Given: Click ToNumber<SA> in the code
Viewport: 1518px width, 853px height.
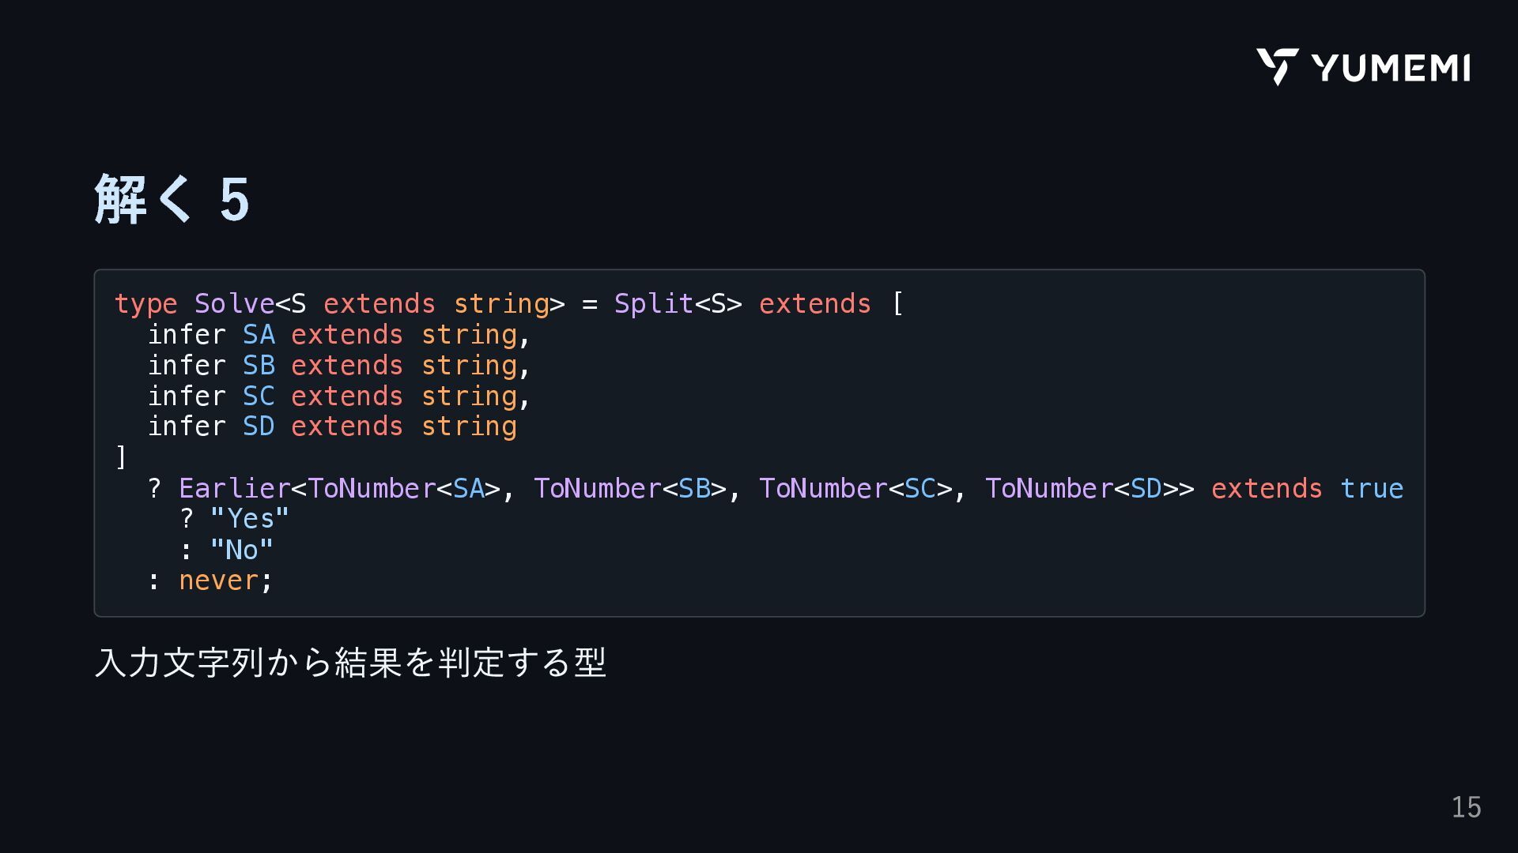Looking at the screenshot, I should click(x=403, y=489).
